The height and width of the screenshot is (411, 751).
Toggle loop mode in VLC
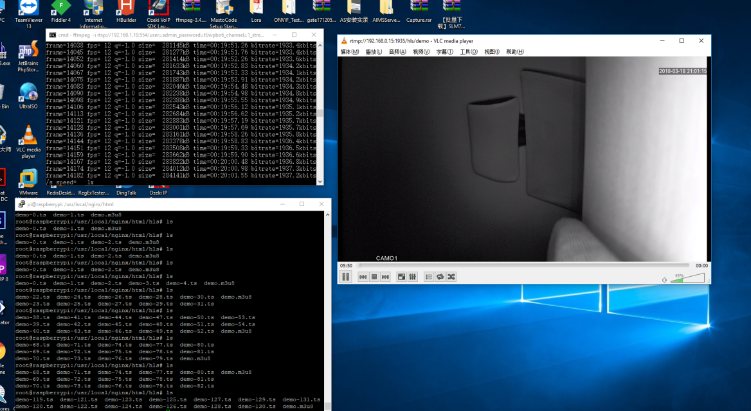tap(440, 277)
